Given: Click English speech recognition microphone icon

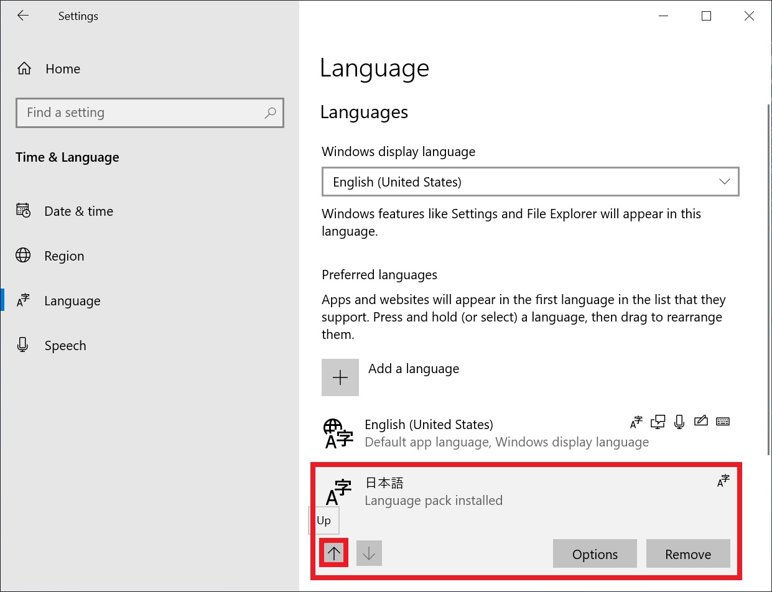Looking at the screenshot, I should tap(679, 422).
